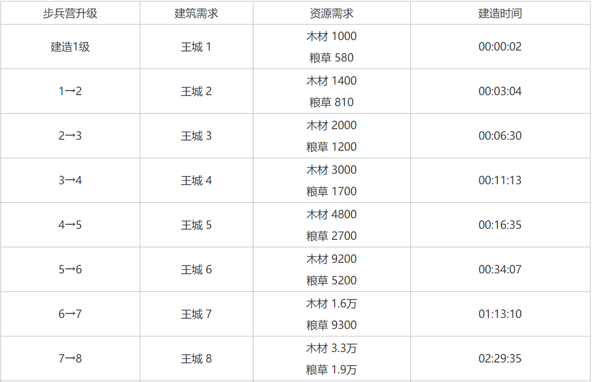Select the 王城 4 requirement cell
The height and width of the screenshot is (382, 592).
196,181
